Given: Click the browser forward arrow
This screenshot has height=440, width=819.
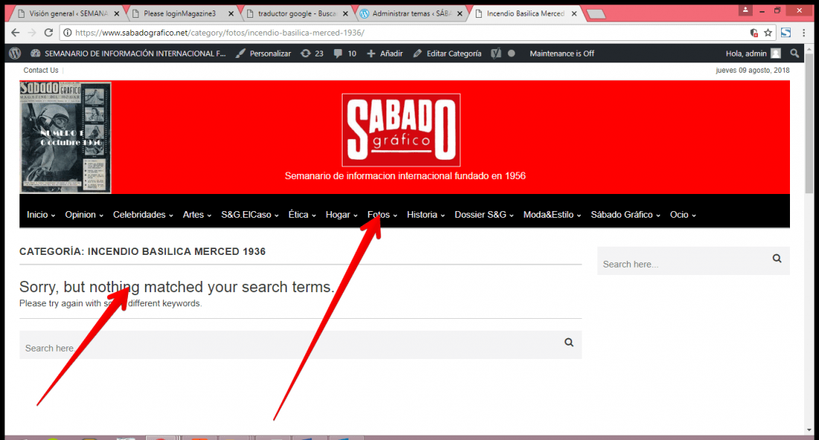Looking at the screenshot, I should (32, 33).
